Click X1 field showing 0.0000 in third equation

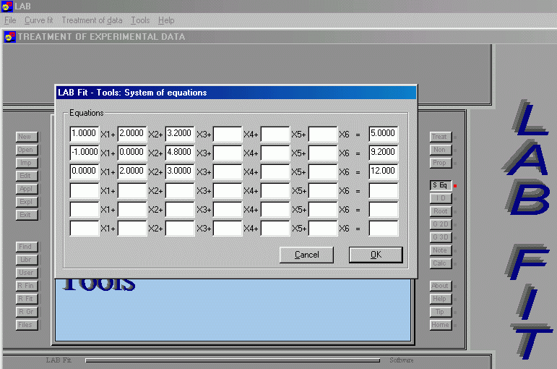tap(85, 171)
